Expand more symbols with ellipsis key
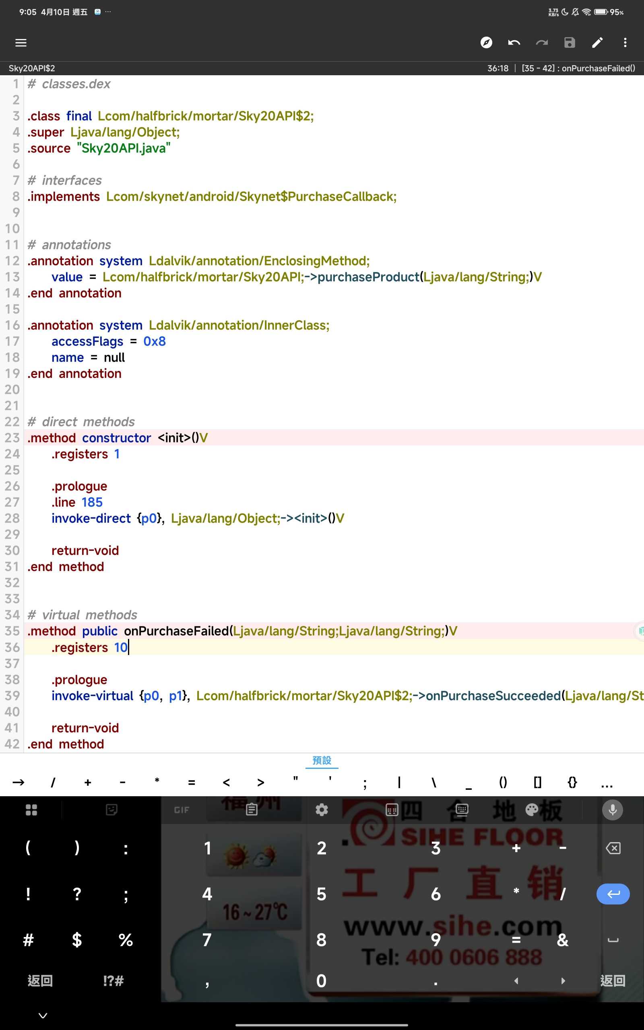The height and width of the screenshot is (1030, 644). pos(607,782)
